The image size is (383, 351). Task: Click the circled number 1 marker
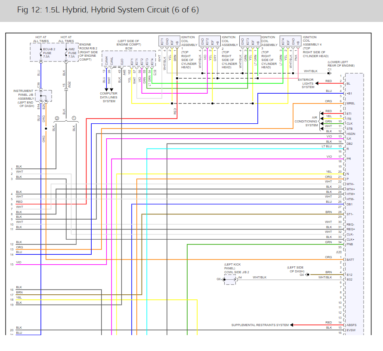click(x=74, y=118)
